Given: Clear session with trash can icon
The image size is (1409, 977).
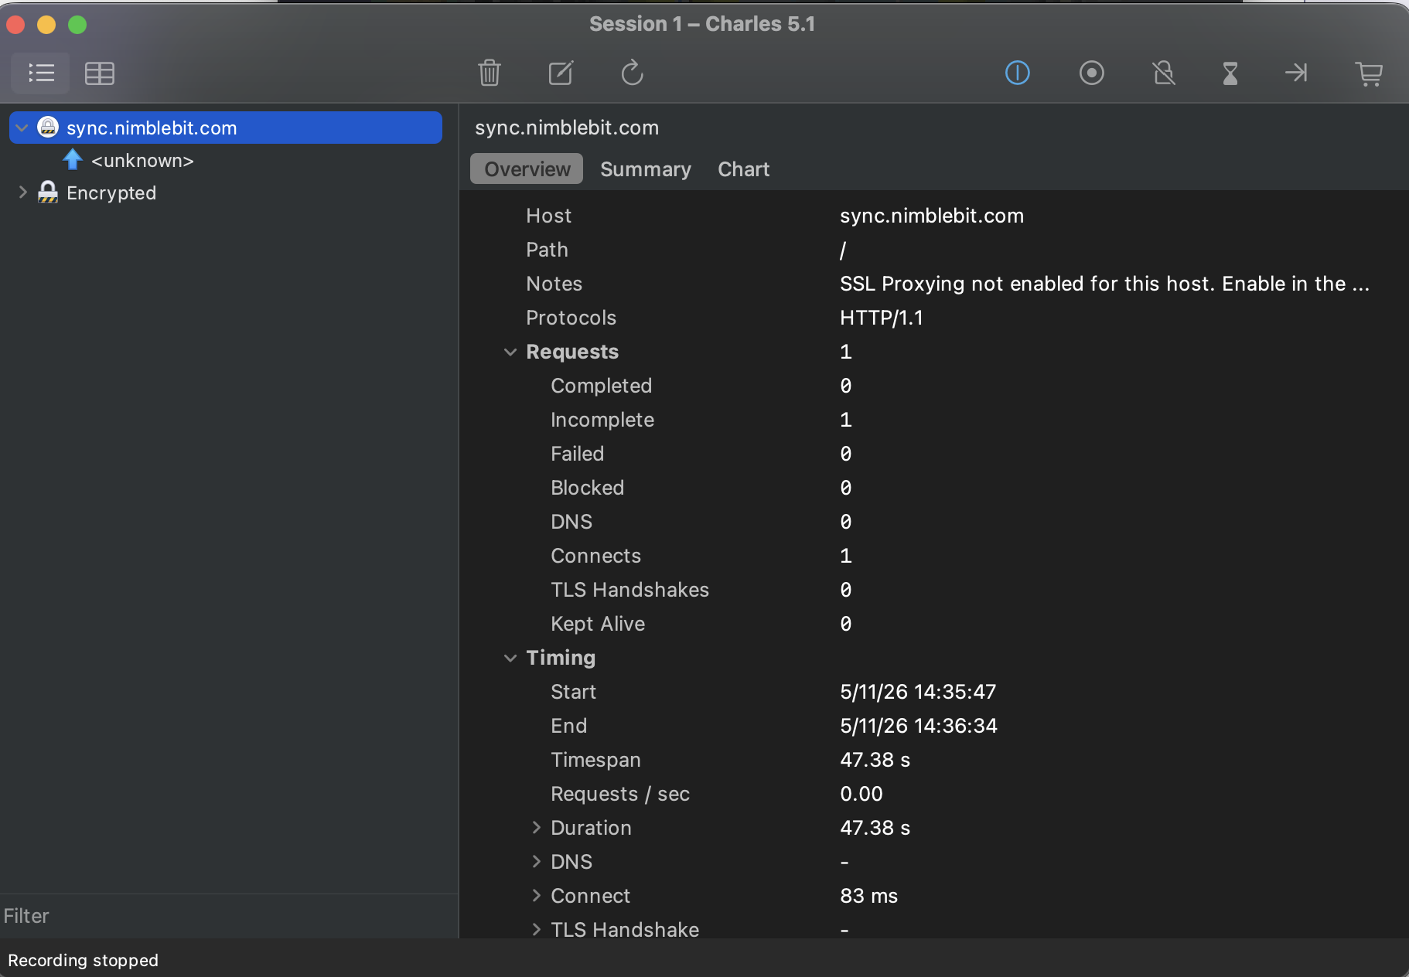Looking at the screenshot, I should pyautogui.click(x=490, y=73).
